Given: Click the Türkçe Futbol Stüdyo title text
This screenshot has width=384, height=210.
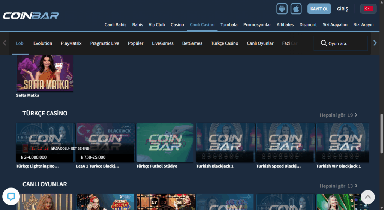Looking at the screenshot, I should 157,166.
